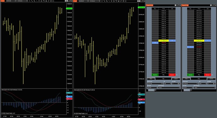The image size is (217, 118).
Task: Open the NQ chart instrument selector dropdown
Action: pos(88,1)
